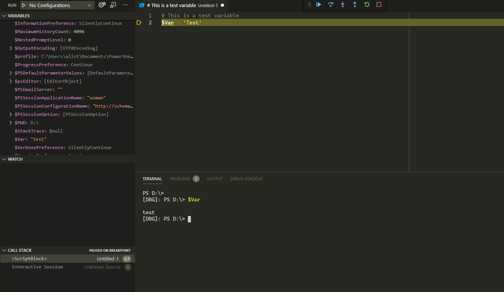The image size is (504, 292).
Task: Click the Step Out debug icon
Action: pos(355,5)
